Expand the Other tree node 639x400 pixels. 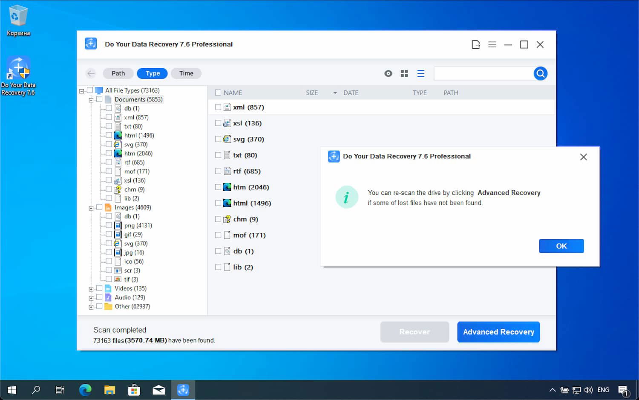pyautogui.click(x=91, y=307)
